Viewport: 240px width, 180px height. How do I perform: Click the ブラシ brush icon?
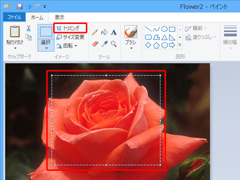click(131, 32)
